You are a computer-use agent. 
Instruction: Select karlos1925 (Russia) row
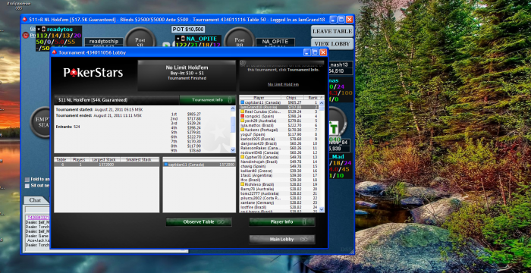[279, 139]
